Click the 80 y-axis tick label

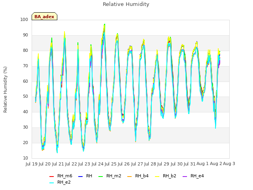[x=25, y=50]
